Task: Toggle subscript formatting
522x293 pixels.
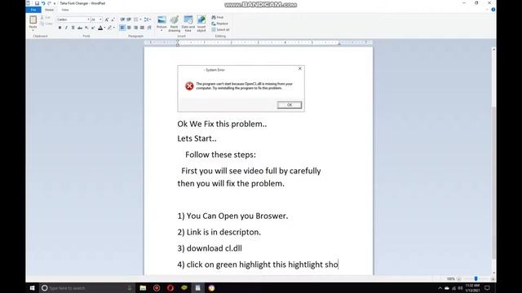Action: pos(86,28)
